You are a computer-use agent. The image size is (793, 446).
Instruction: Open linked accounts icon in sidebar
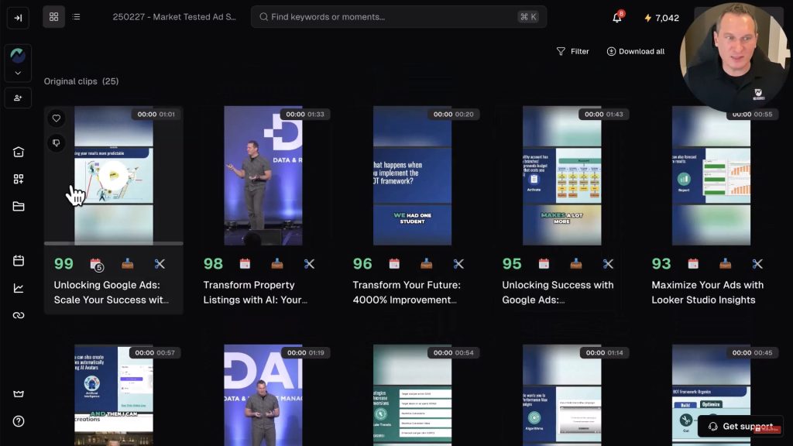pyautogui.click(x=19, y=315)
